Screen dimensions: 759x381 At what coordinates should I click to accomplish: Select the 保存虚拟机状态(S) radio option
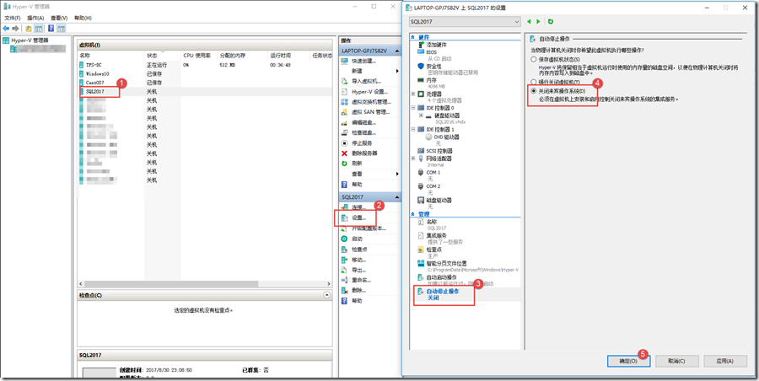point(534,59)
